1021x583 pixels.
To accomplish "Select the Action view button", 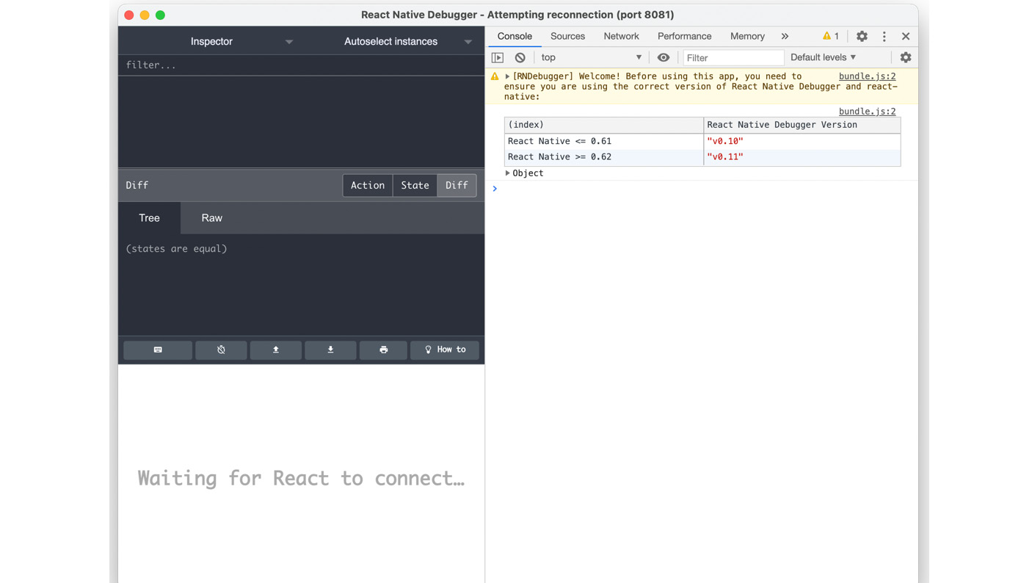I will click(367, 185).
